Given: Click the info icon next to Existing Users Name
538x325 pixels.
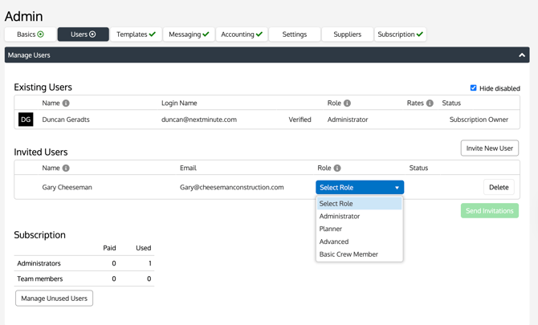Looking at the screenshot, I should (x=66, y=104).
